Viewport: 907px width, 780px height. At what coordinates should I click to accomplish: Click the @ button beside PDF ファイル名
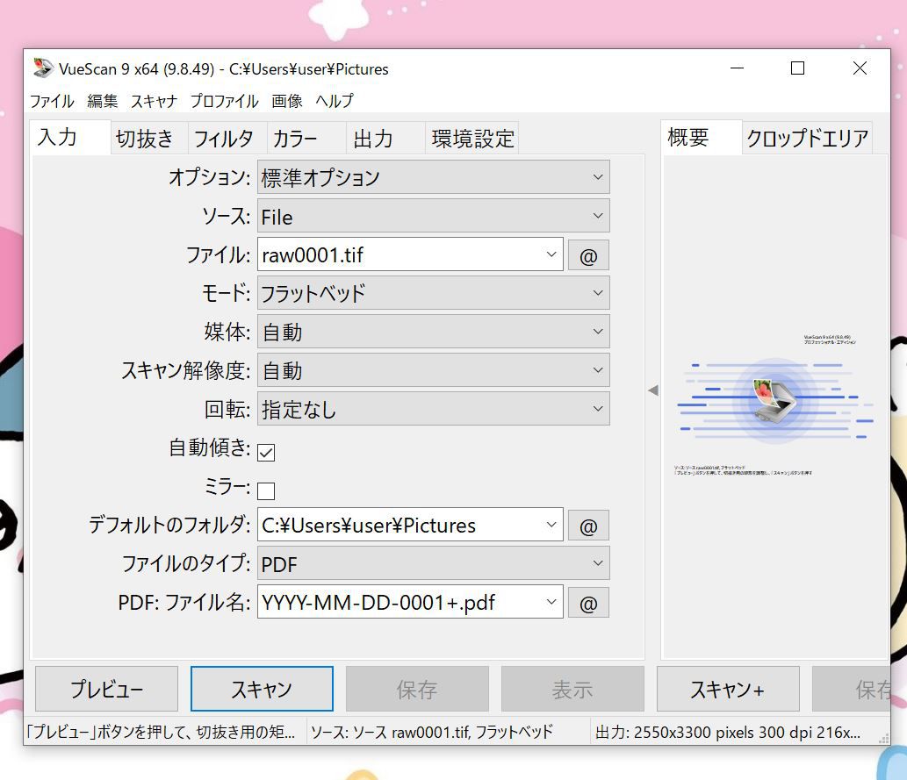[588, 603]
